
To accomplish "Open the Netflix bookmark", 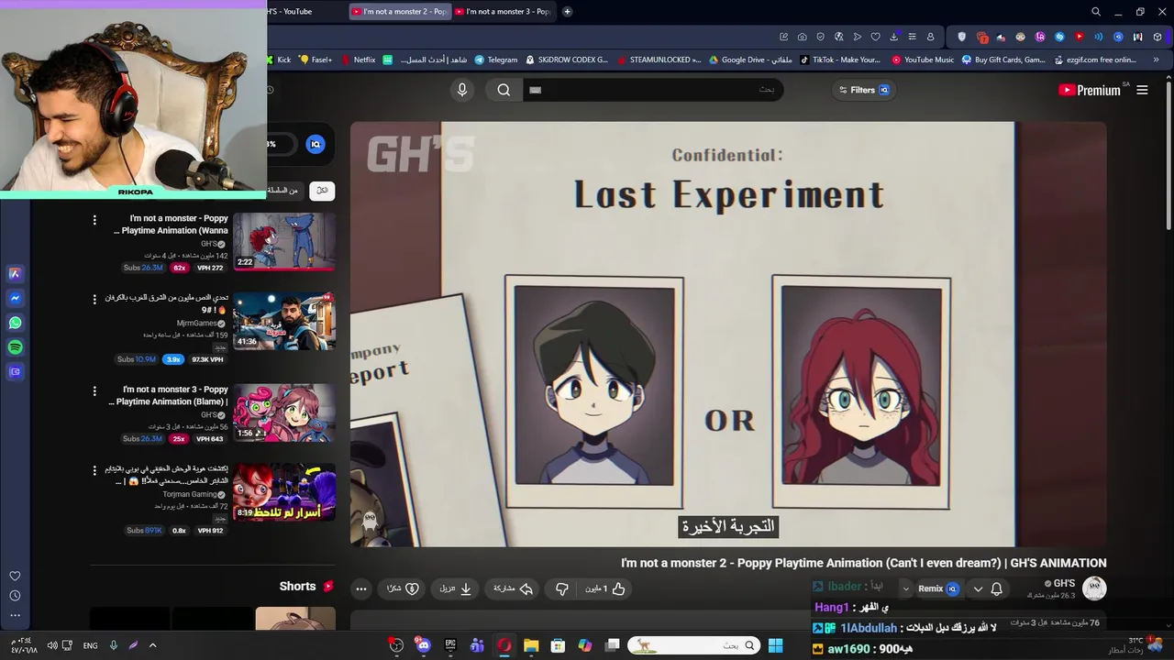I will coord(359,60).
